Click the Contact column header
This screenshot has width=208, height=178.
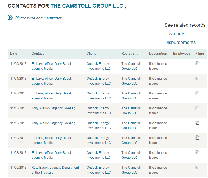38,54
